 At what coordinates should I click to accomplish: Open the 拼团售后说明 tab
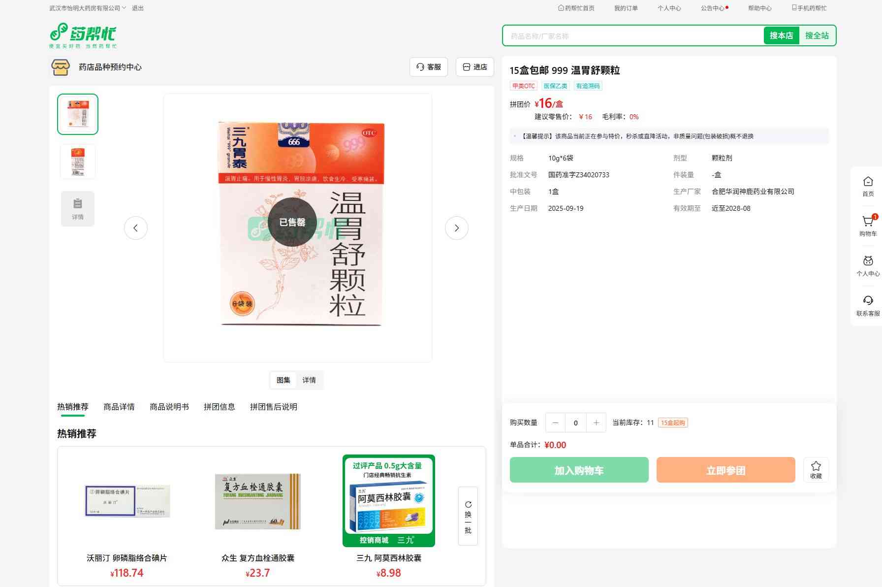pos(273,407)
